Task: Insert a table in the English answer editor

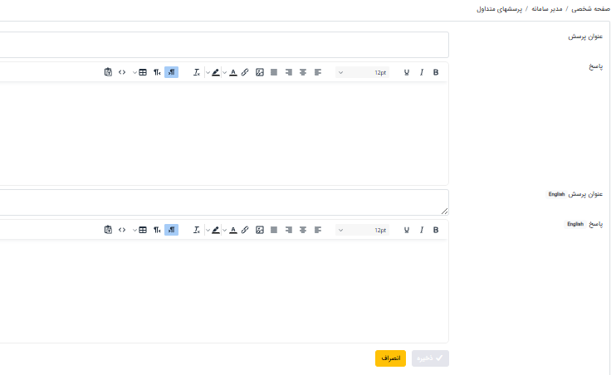Action: [142, 230]
